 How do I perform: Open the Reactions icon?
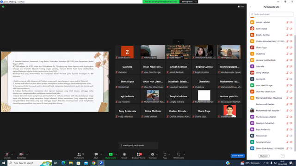coord(153,154)
